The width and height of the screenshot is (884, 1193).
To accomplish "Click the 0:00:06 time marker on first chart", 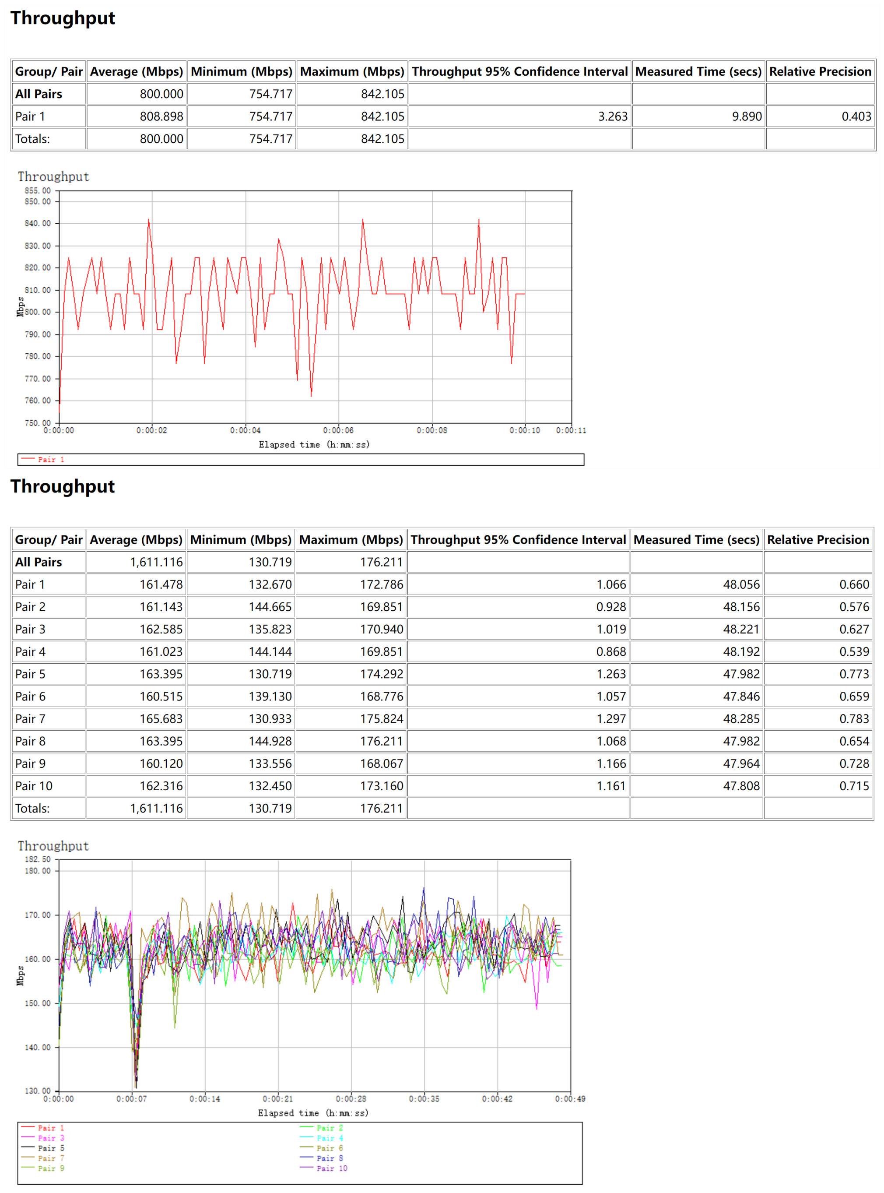I will [338, 430].
